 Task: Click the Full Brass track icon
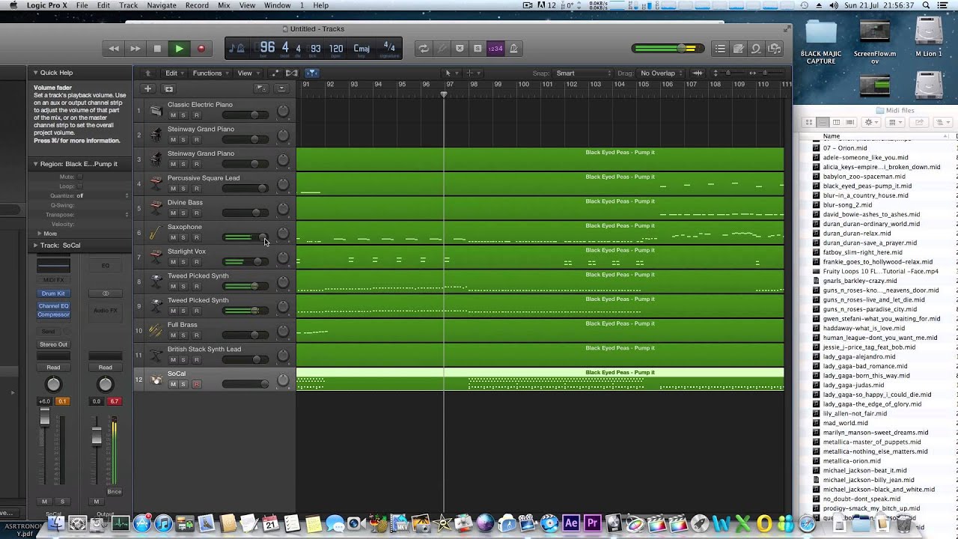(156, 330)
